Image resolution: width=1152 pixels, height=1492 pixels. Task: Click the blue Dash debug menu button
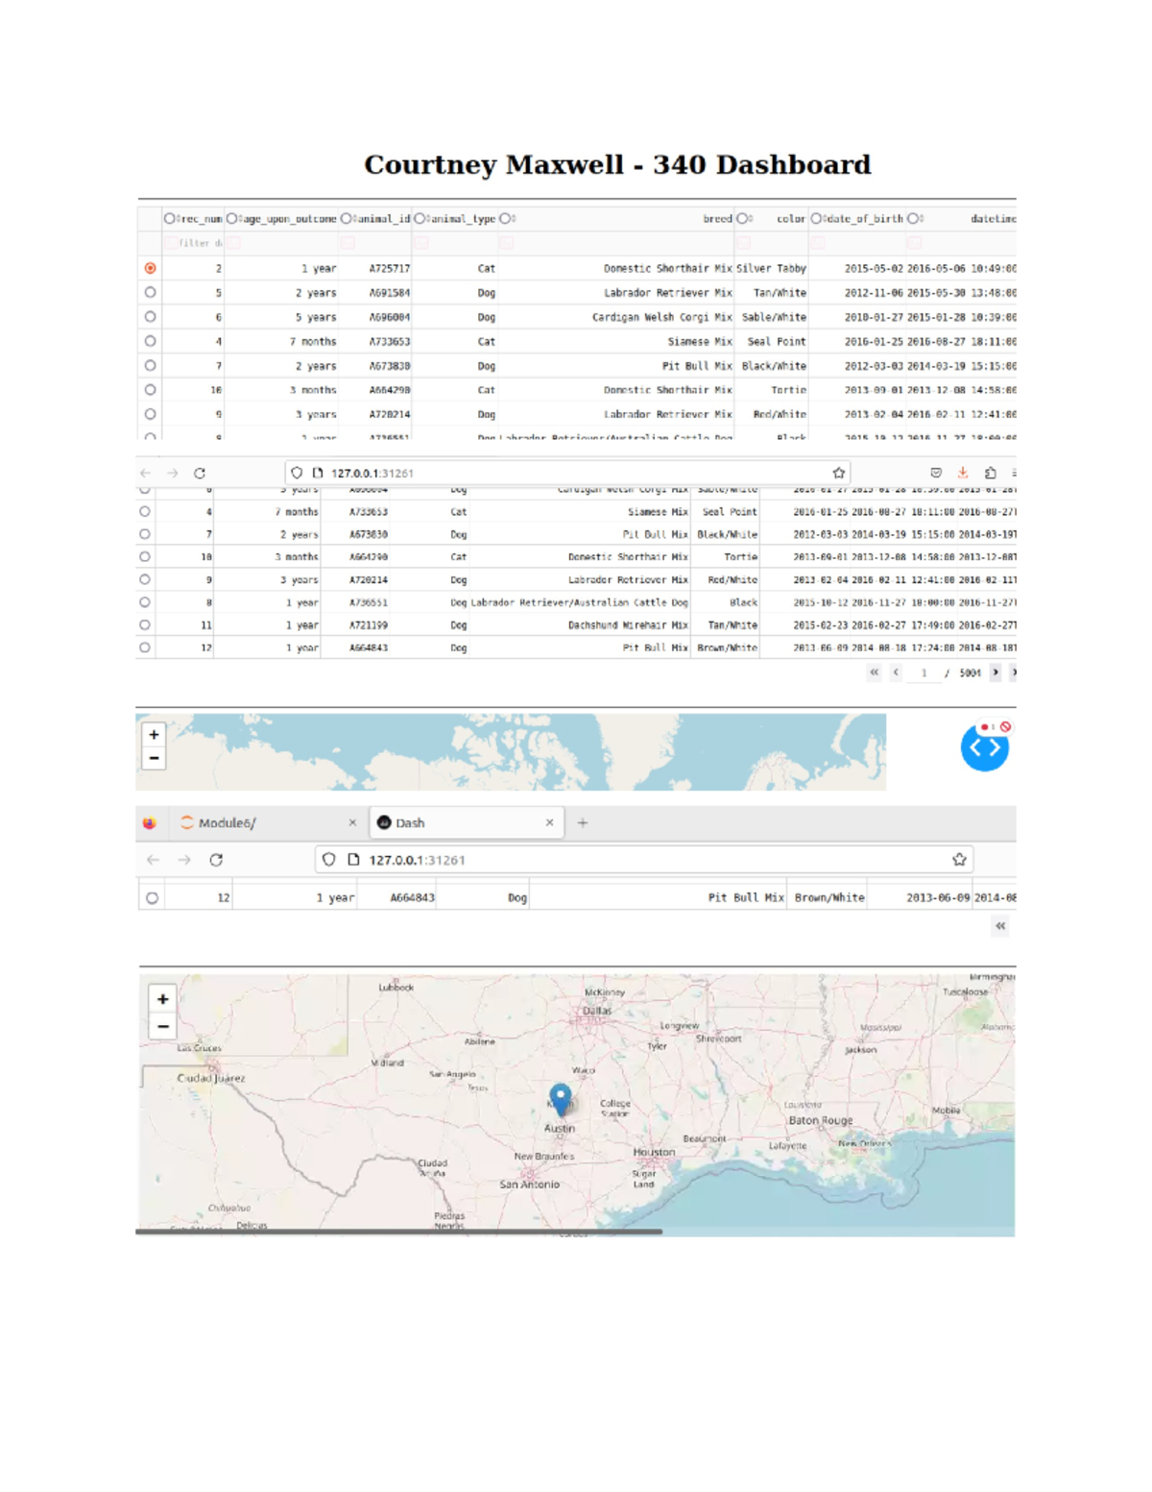coord(984,747)
